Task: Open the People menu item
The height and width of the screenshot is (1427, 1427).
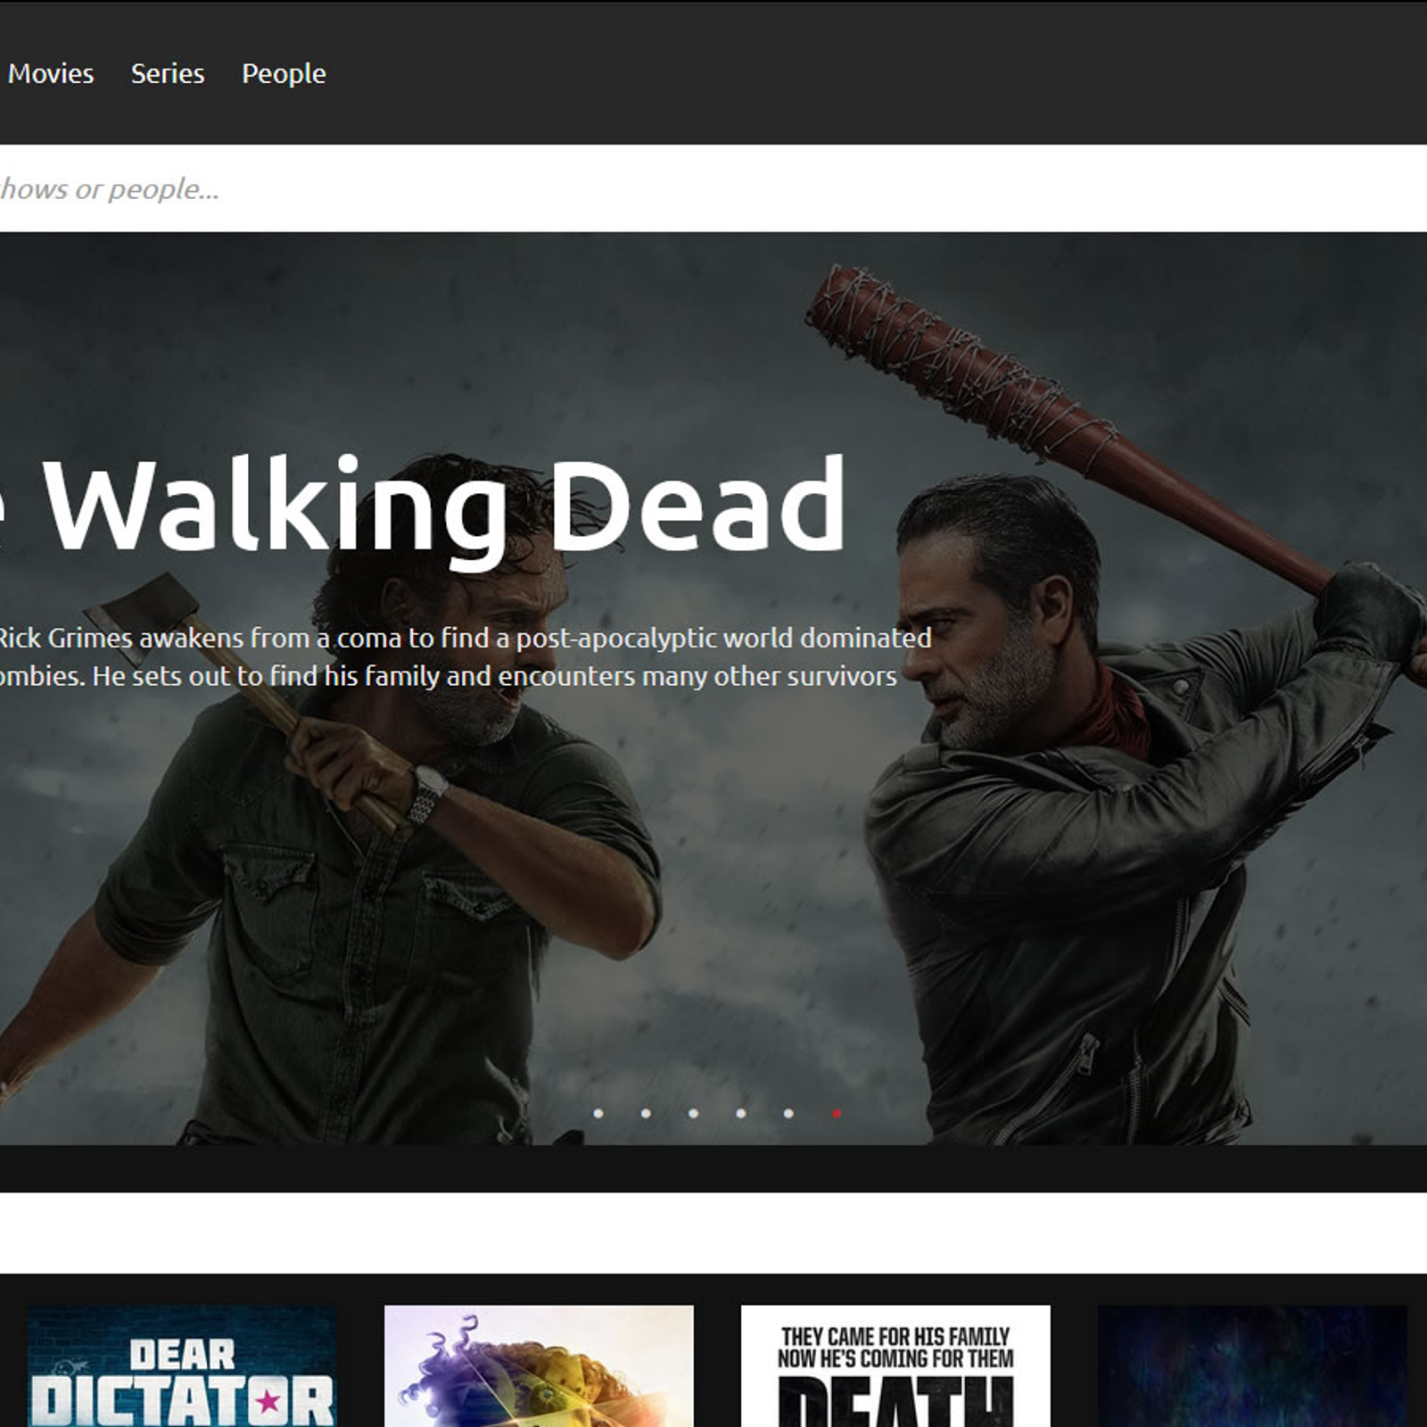Action: point(284,73)
